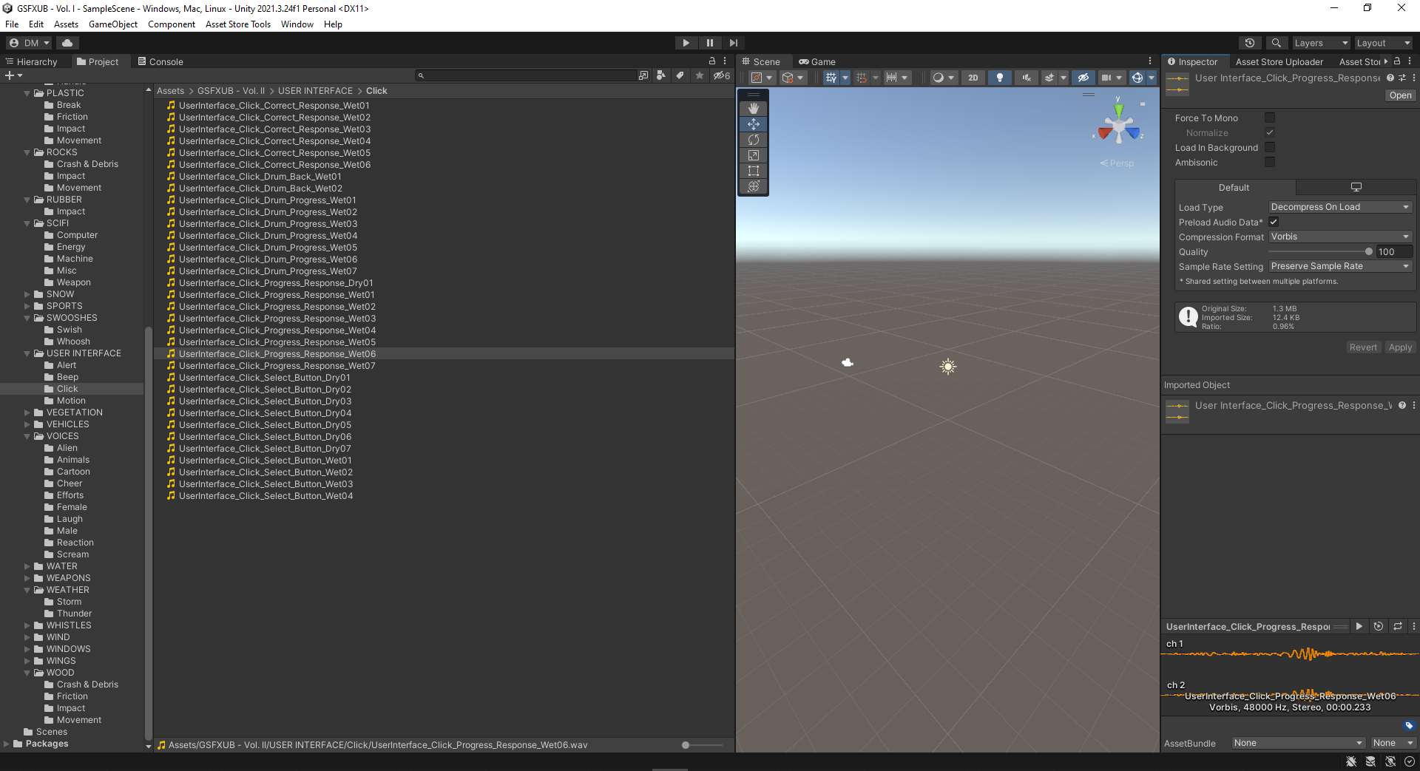1420x771 pixels.
Task: Open the Layers dropdown
Action: pos(1321,43)
